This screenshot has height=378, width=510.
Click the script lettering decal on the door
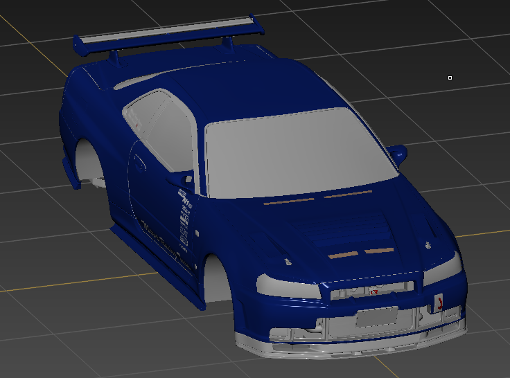pos(166,244)
